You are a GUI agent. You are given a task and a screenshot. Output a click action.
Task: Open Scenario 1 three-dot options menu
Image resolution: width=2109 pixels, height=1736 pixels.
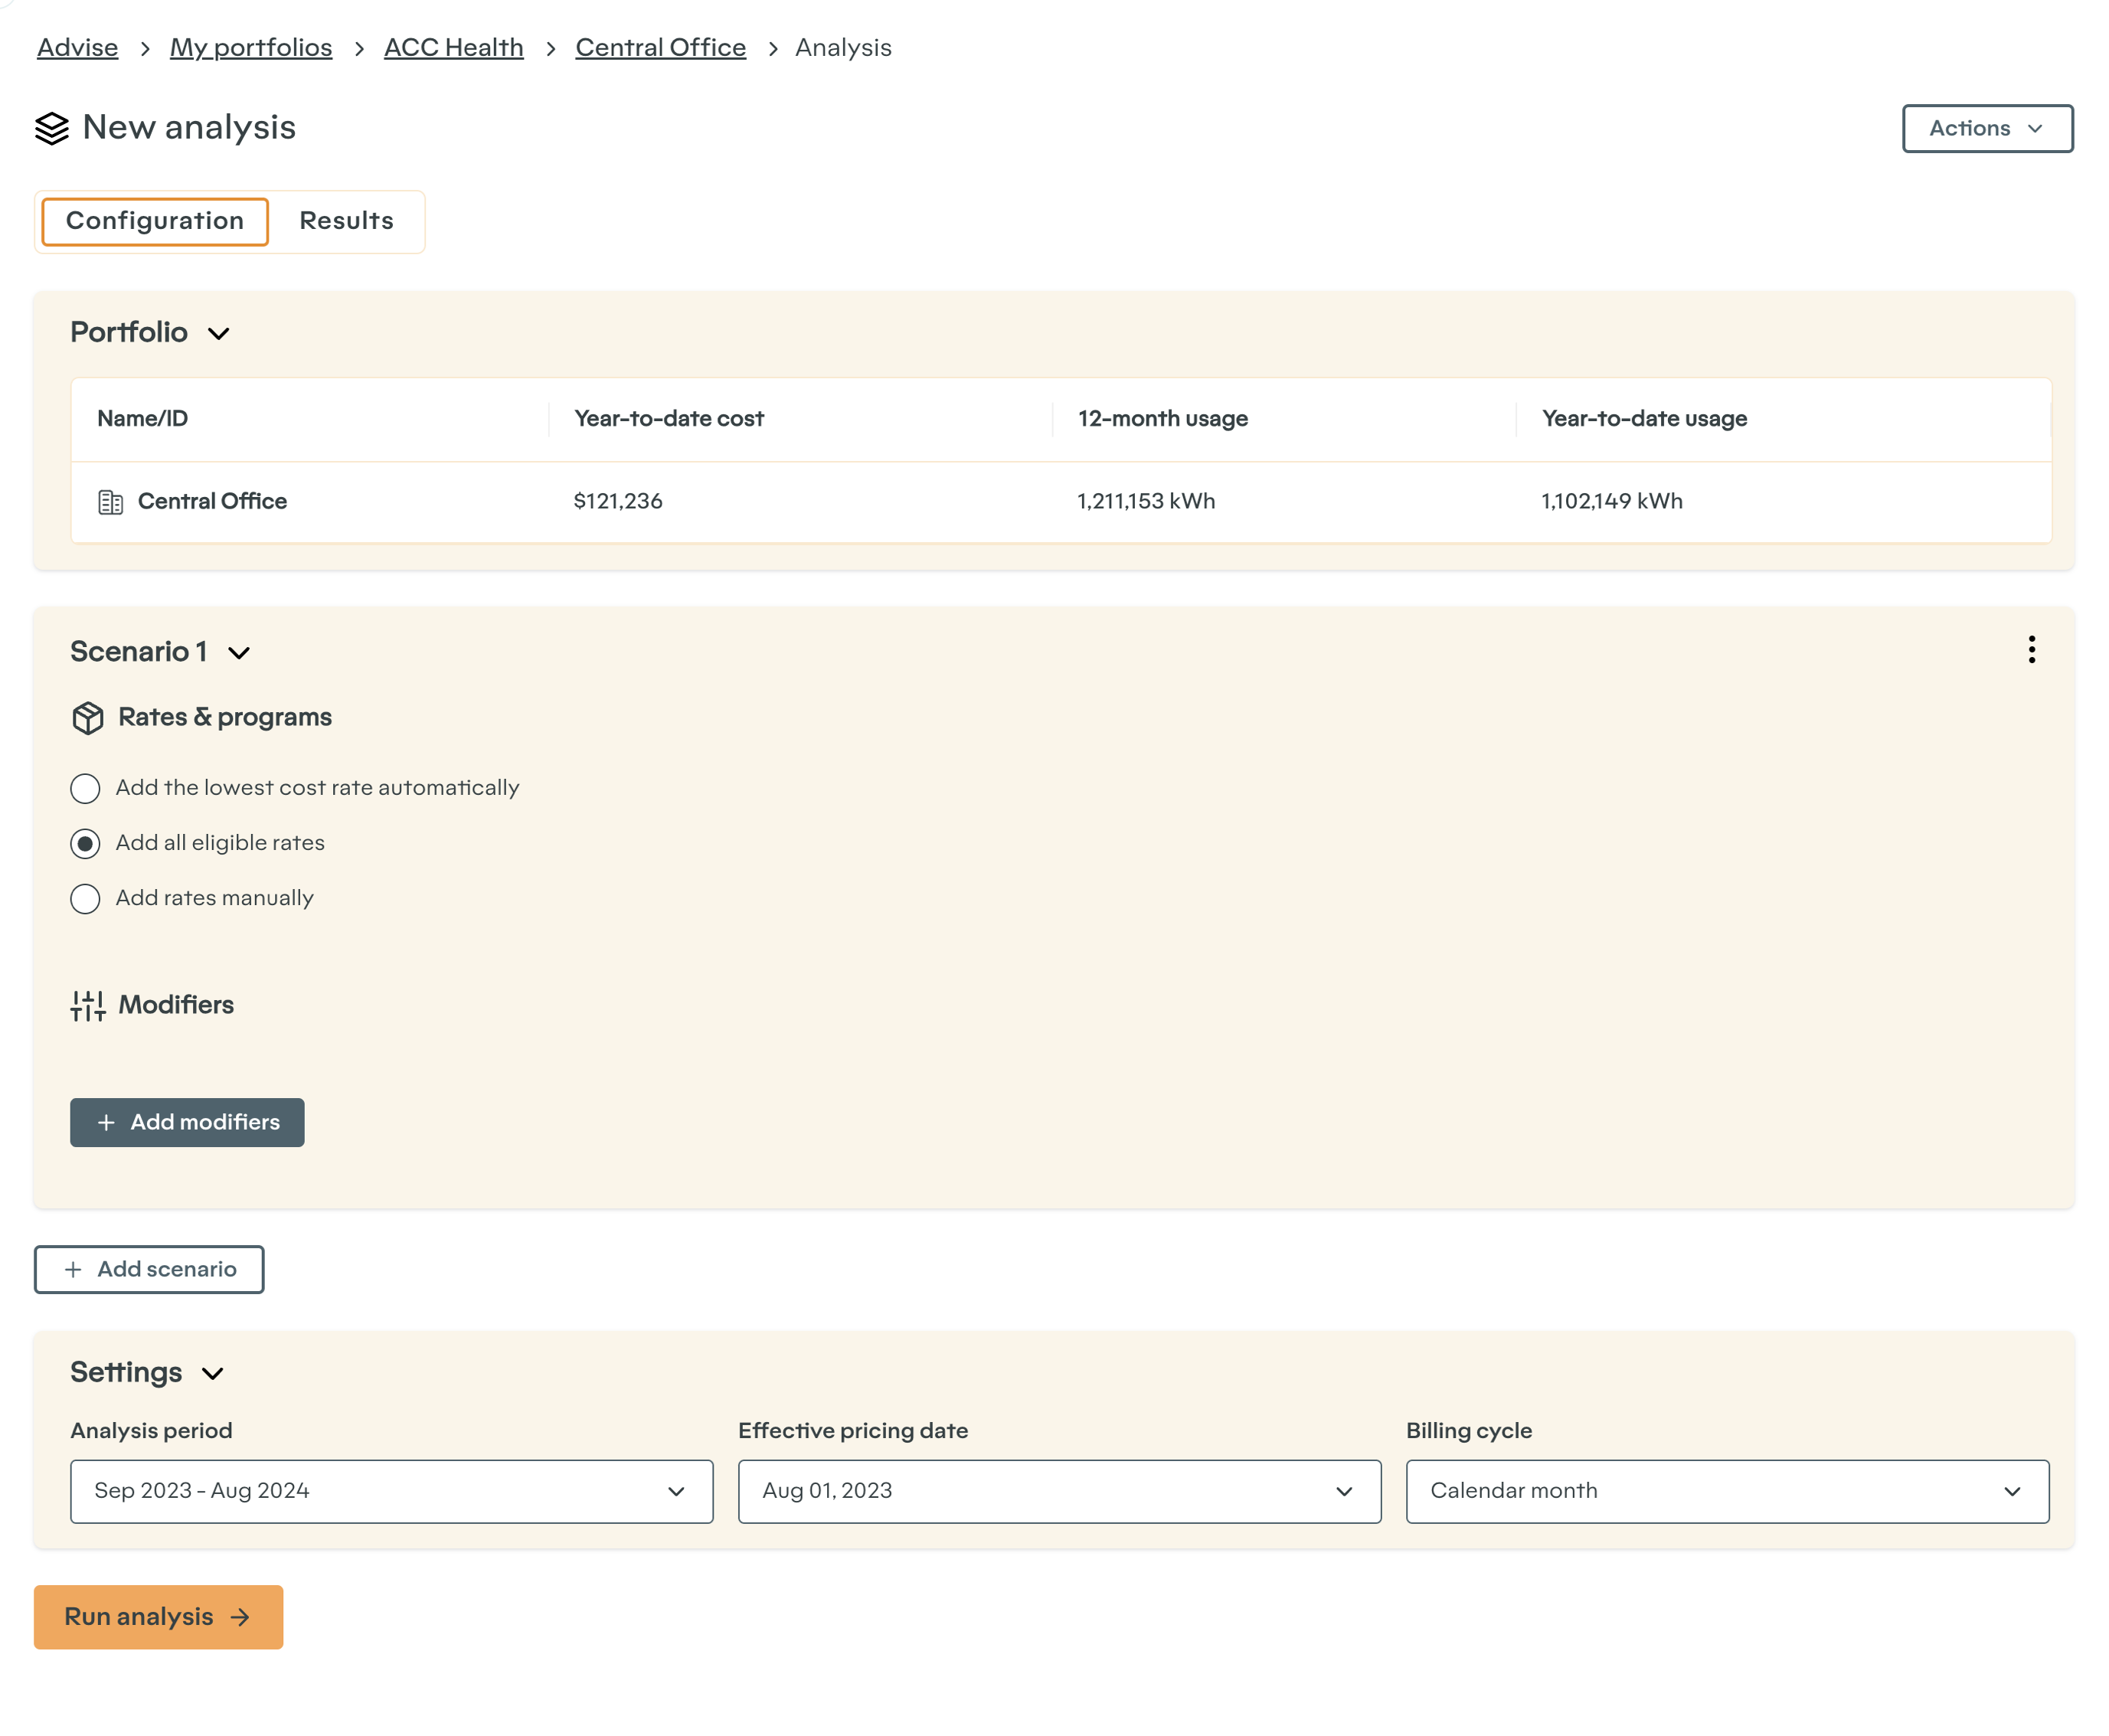[2031, 650]
